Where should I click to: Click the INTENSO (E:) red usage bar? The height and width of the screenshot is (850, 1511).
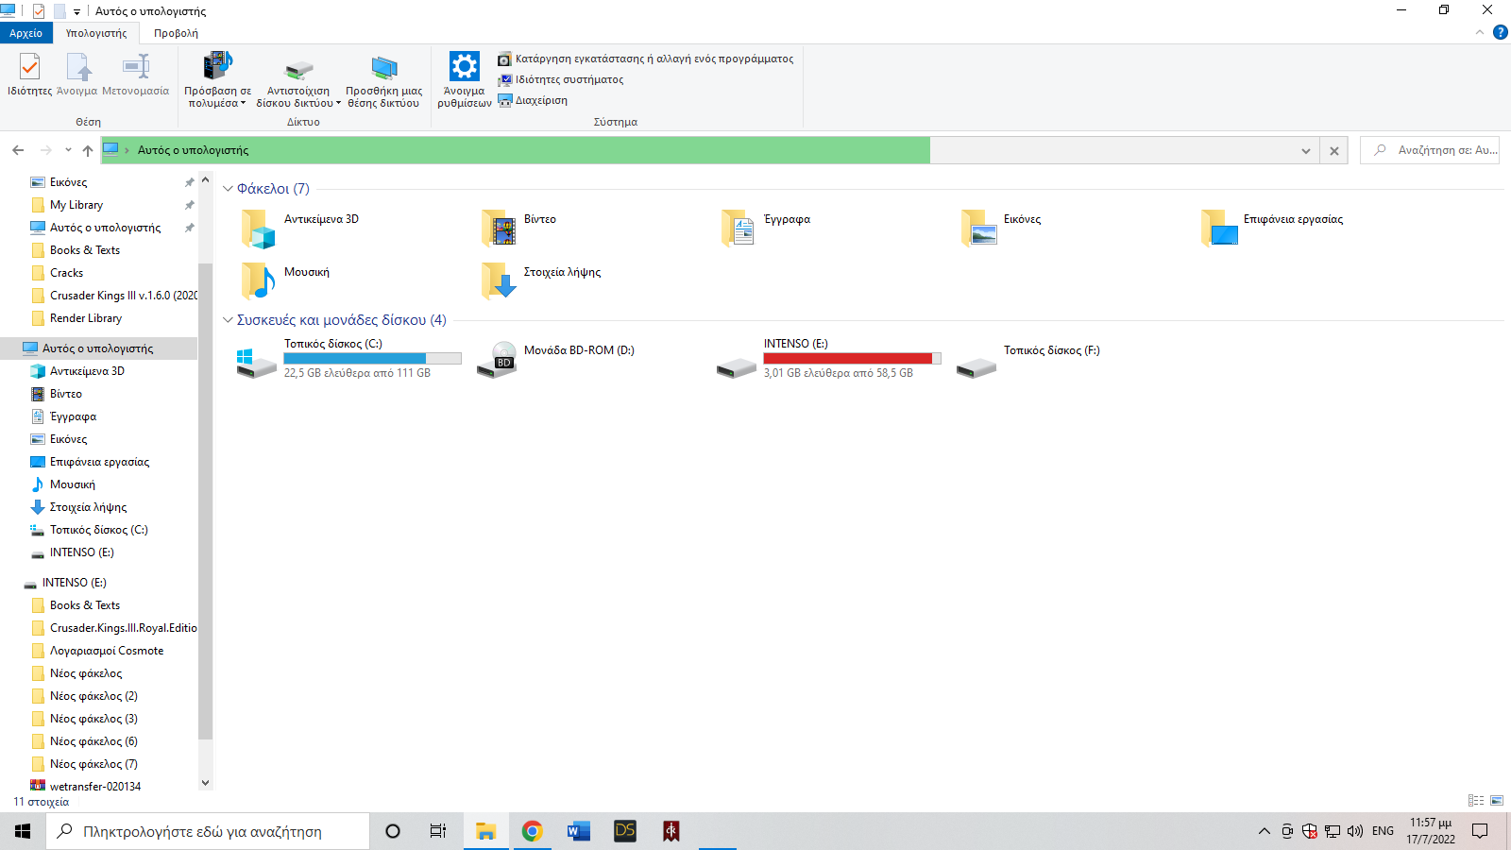[852, 359]
